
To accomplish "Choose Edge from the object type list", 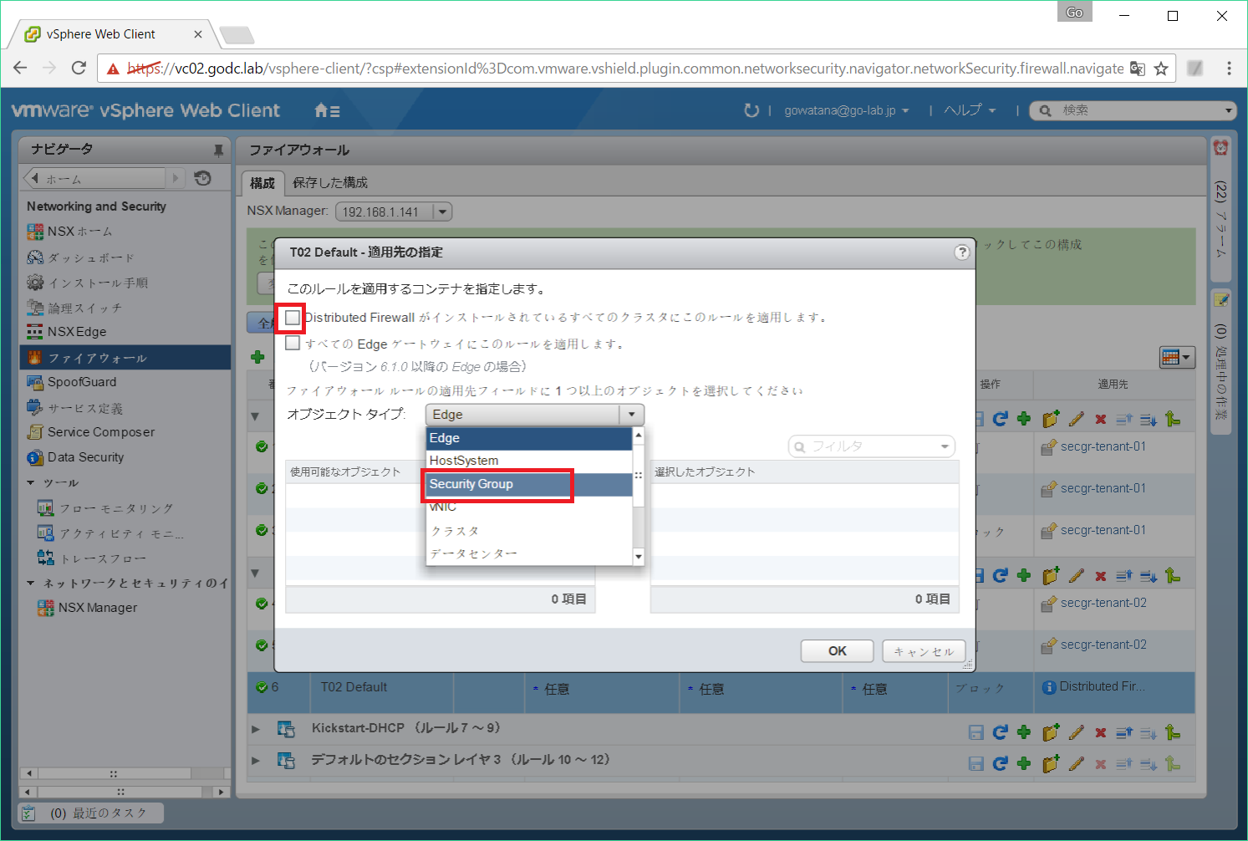I will click(x=530, y=438).
